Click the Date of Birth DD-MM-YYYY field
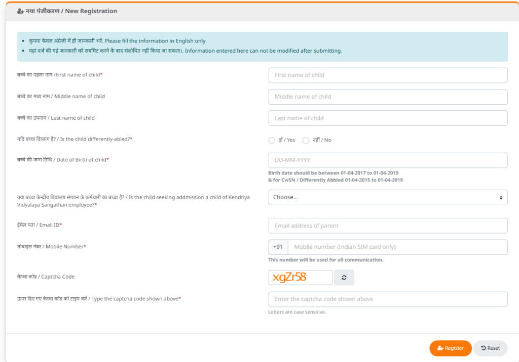Image resolution: width=519 pixels, height=362 pixels. pos(388,160)
